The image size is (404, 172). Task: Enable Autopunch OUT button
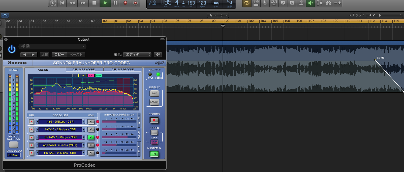point(274,3)
